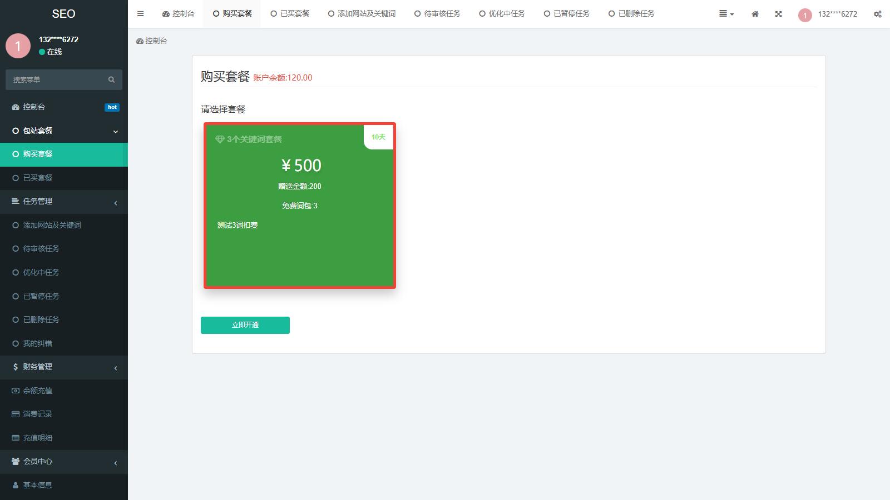Open 待审核任务 in the sidebar
The image size is (890, 500).
point(64,248)
